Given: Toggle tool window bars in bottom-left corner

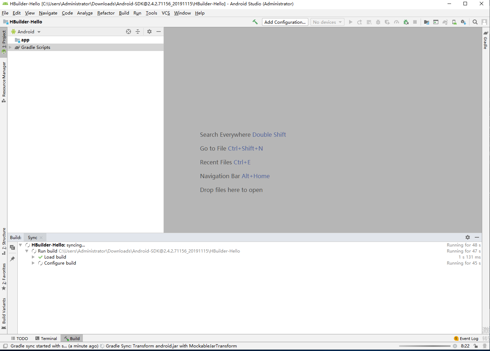Looking at the screenshot, I should [5, 346].
